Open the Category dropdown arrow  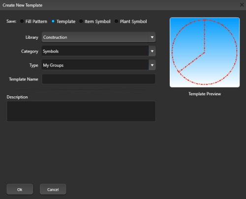coord(152,51)
